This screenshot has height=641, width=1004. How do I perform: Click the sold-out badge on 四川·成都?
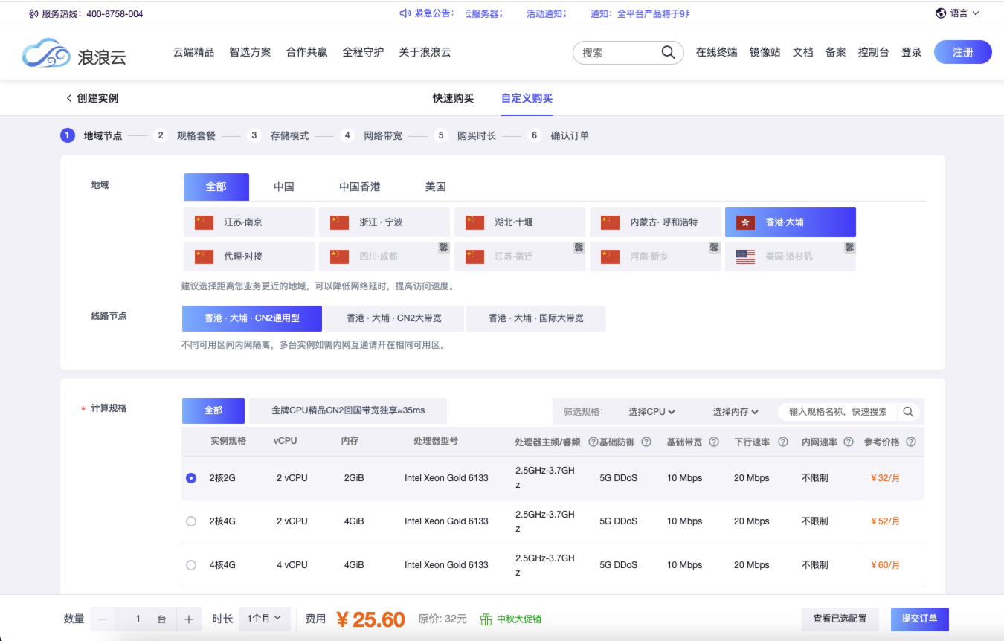[443, 247]
